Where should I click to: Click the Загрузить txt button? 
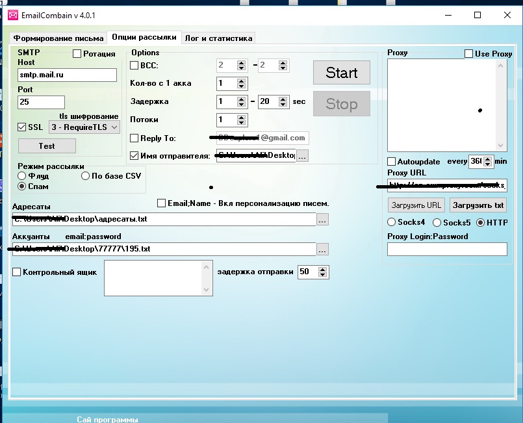pos(478,205)
